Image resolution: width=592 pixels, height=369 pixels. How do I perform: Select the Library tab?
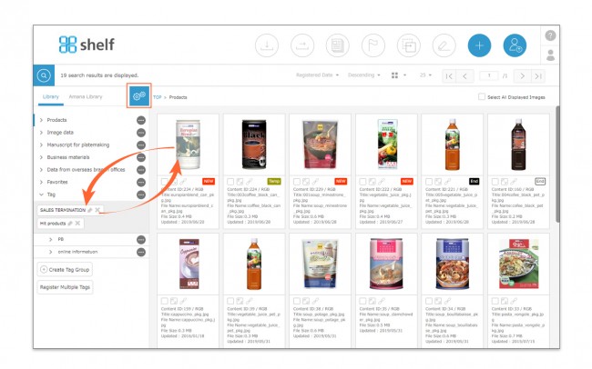point(51,96)
